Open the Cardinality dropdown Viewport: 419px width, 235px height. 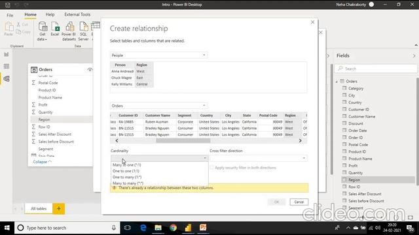coord(159,158)
